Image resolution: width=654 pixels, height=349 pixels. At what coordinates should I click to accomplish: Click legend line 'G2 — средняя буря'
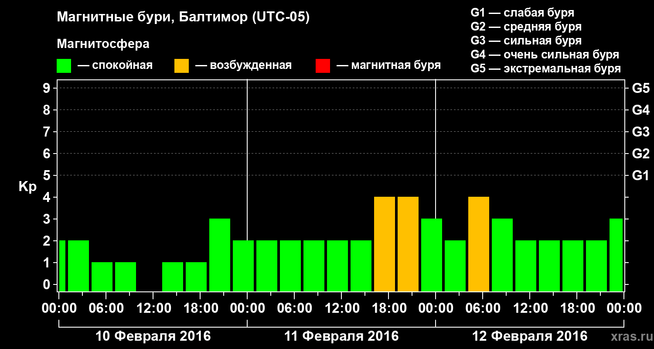pyautogui.click(x=526, y=27)
